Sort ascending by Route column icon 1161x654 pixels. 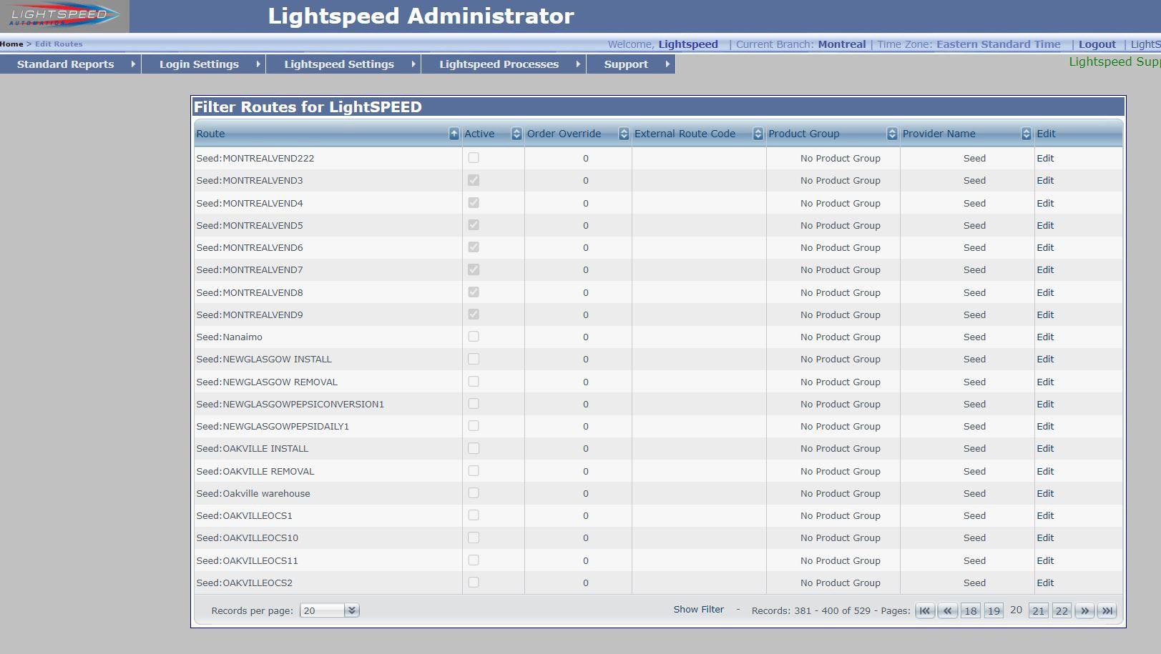(454, 134)
